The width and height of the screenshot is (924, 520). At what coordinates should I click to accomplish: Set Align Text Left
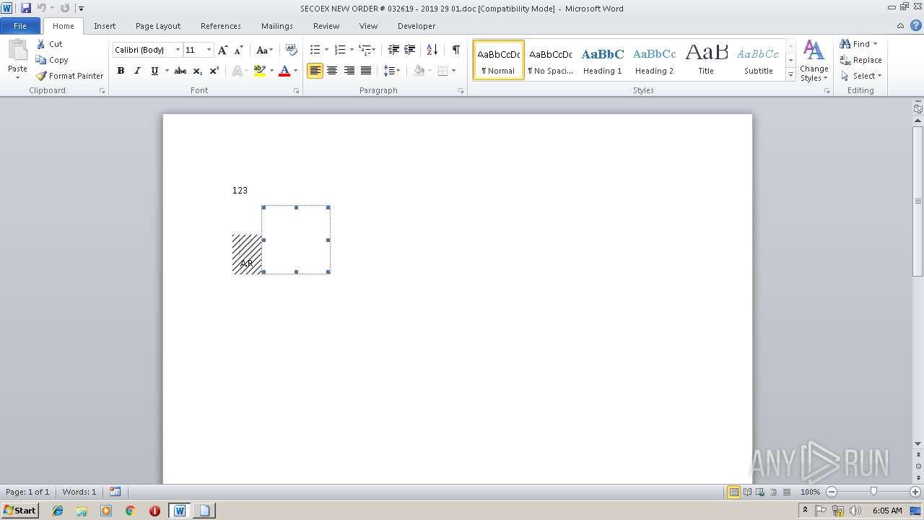[315, 71]
